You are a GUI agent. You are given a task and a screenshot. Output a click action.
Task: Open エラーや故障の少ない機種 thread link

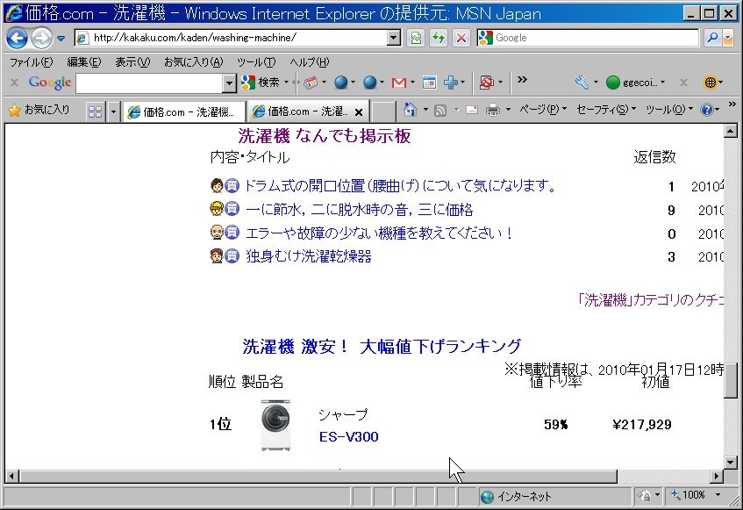pyautogui.click(x=379, y=233)
